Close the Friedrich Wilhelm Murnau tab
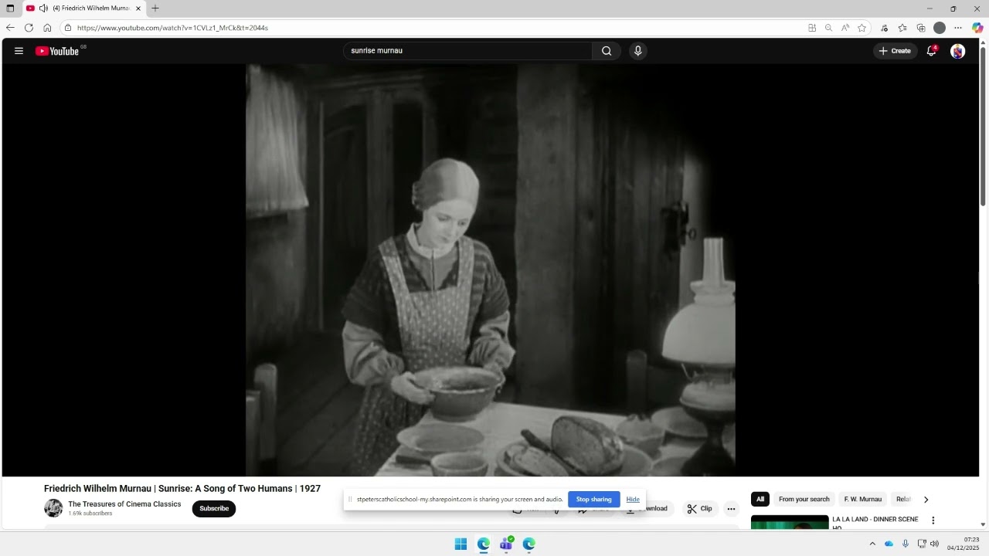The image size is (989, 556). [138, 8]
